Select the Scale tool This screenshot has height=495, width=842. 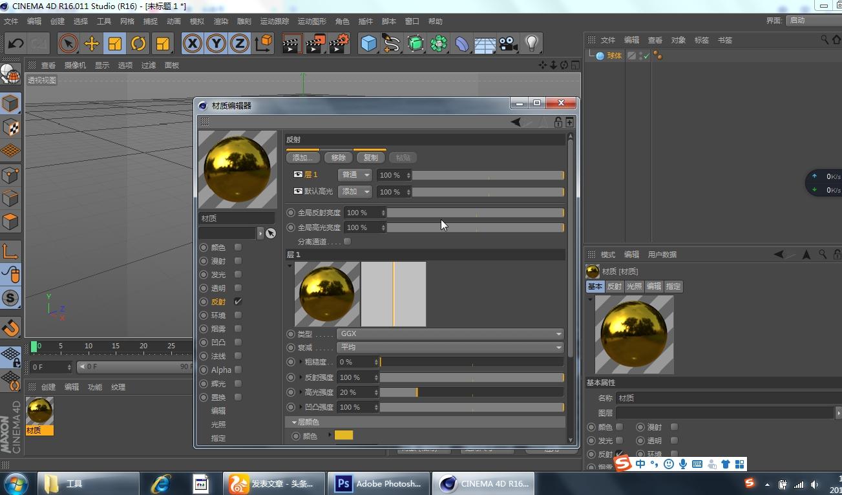(115, 44)
